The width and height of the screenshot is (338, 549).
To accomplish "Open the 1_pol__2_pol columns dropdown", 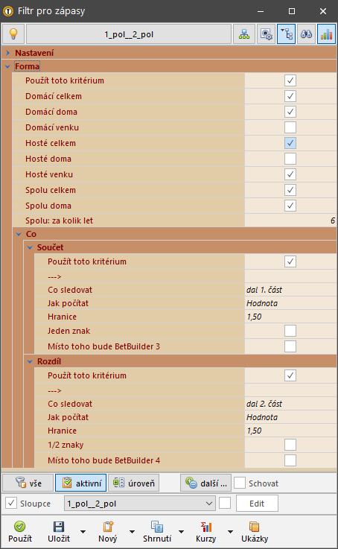I will (x=140, y=504).
